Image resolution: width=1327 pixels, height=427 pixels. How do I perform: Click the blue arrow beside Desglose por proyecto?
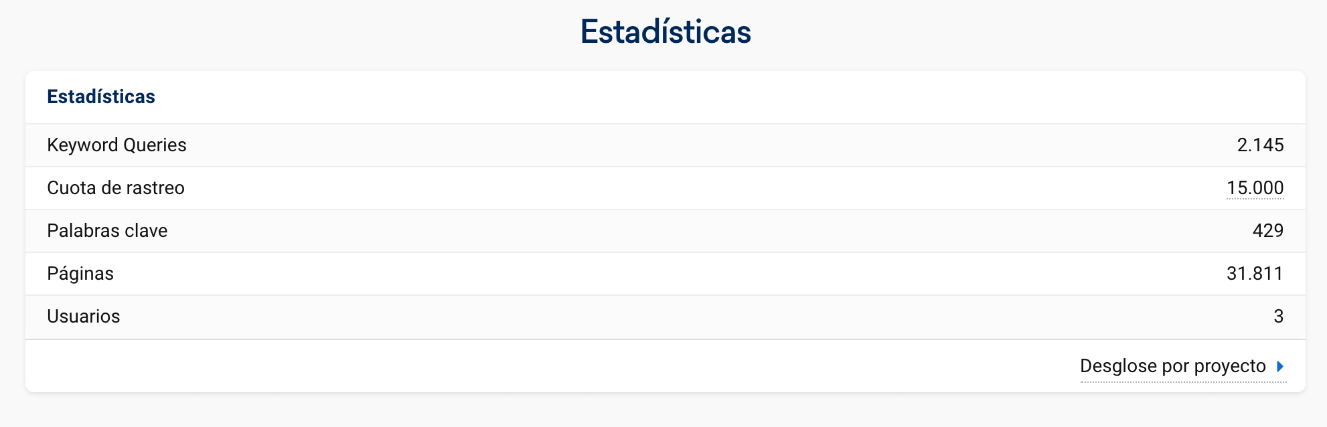pos(1280,366)
